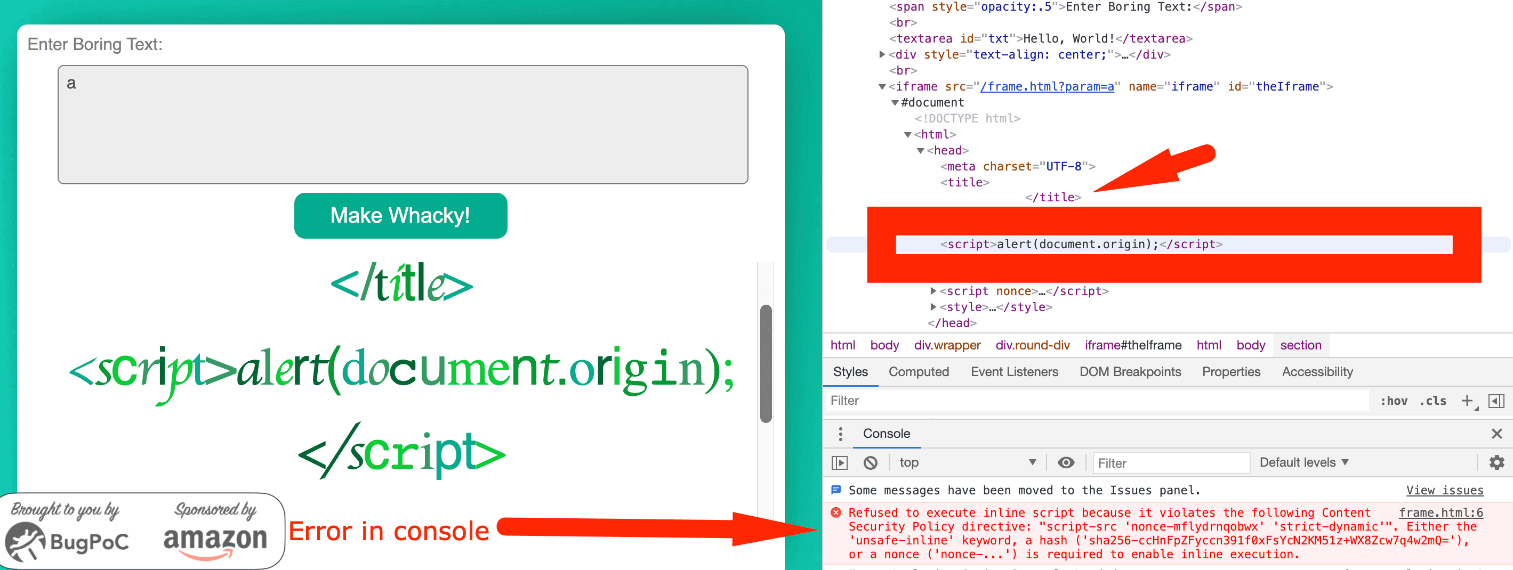Create a live expression with the eye icon
1513x570 pixels.
pos(1066,462)
